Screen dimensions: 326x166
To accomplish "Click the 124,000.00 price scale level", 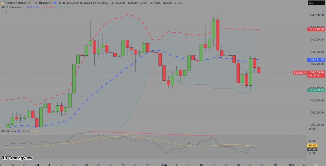I will click(316, 15).
